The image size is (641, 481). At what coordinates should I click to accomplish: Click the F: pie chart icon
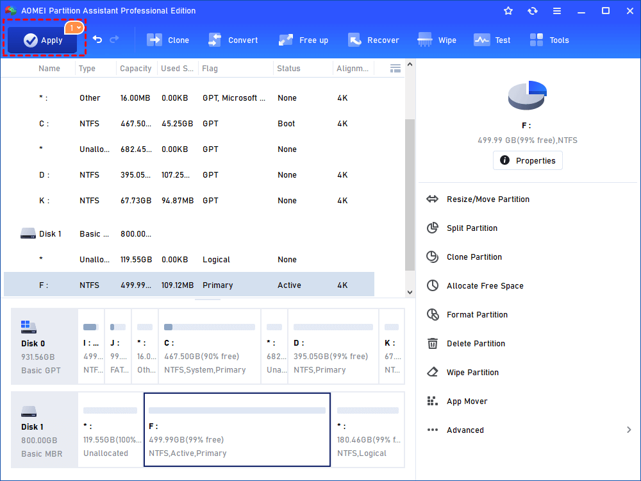pos(528,95)
